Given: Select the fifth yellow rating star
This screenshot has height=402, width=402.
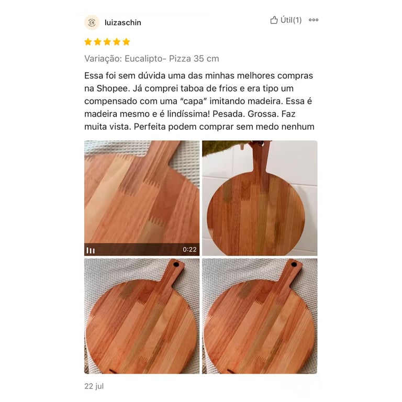Looking at the screenshot, I should (126, 42).
